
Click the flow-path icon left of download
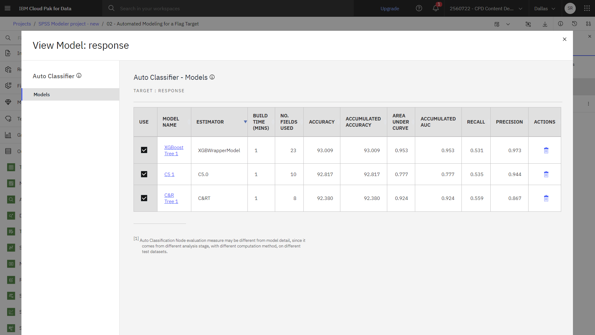[x=528, y=24]
